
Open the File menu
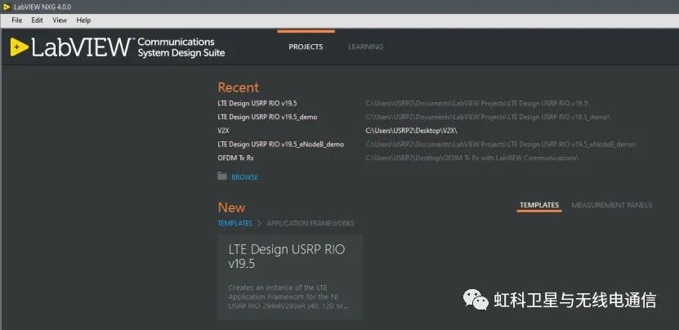[x=17, y=20]
